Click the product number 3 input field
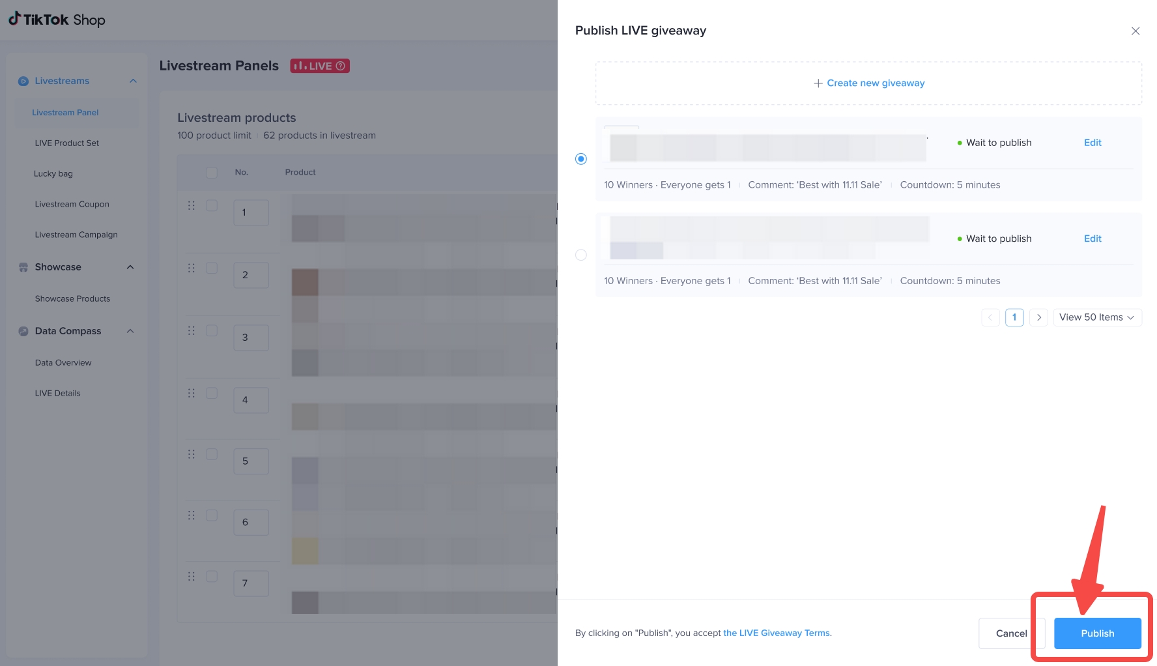The width and height of the screenshot is (1157, 666). point(251,338)
